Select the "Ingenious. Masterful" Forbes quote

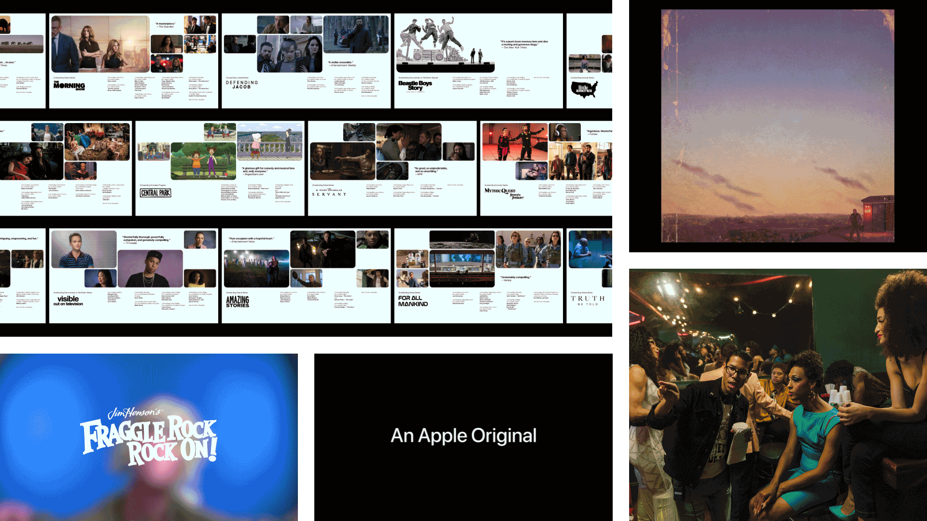click(x=599, y=132)
